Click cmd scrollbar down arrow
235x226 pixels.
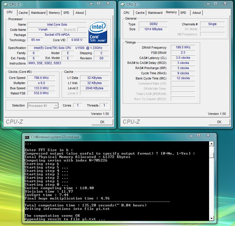211,219
